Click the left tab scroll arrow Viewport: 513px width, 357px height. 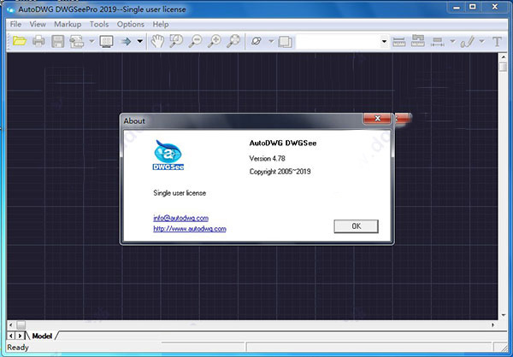(11, 336)
